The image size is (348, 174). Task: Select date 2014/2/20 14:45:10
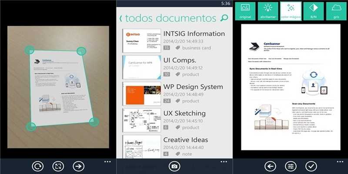(183, 121)
